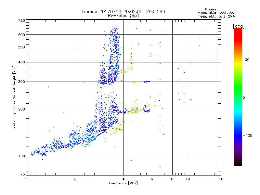Click the x-axis tick label '16'
This screenshot has width=260, height=195.
(x=221, y=179)
